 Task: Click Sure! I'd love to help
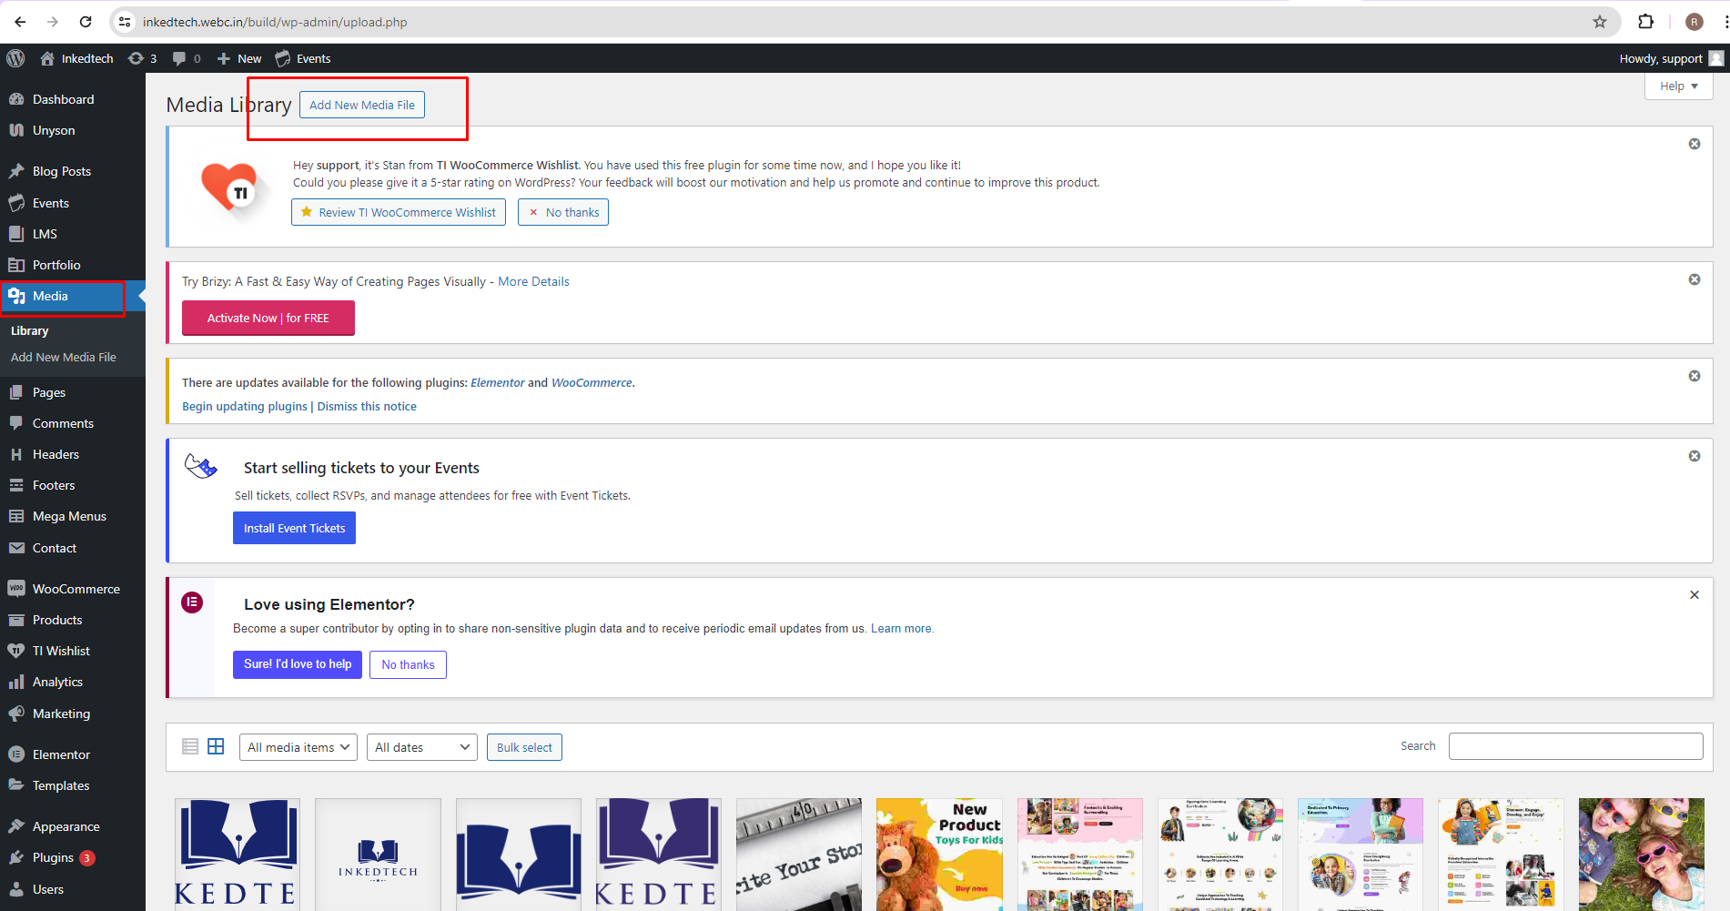click(298, 664)
